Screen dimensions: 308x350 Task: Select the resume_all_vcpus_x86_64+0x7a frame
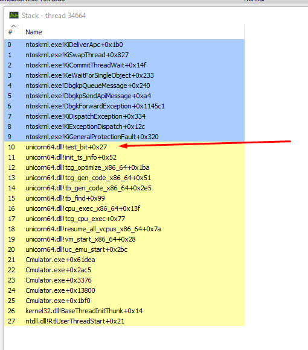[x=124, y=230]
